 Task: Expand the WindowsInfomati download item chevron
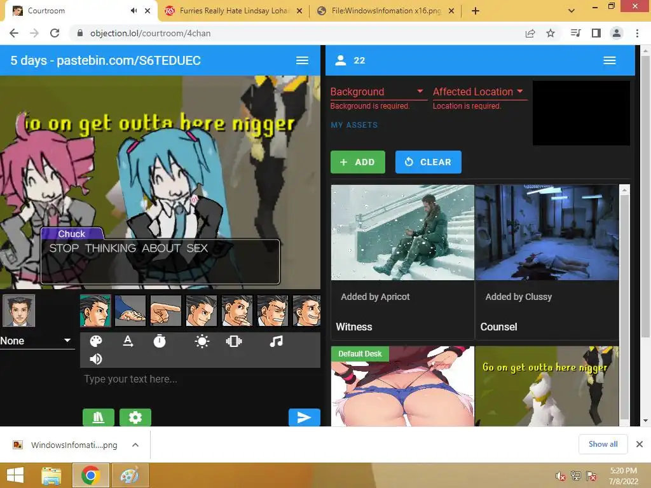pyautogui.click(x=135, y=445)
